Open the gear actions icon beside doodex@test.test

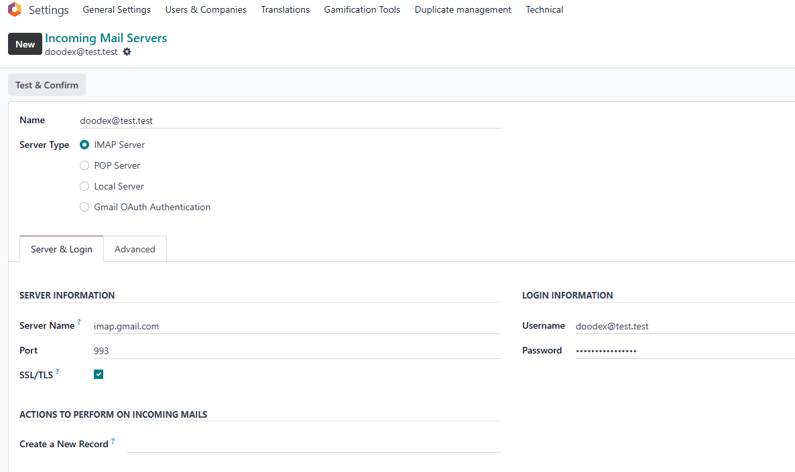(x=127, y=52)
